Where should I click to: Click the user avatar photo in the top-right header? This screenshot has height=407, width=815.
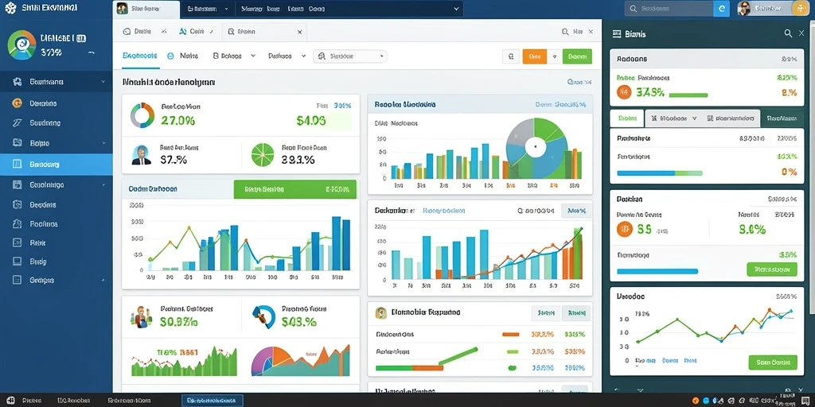[x=744, y=8]
